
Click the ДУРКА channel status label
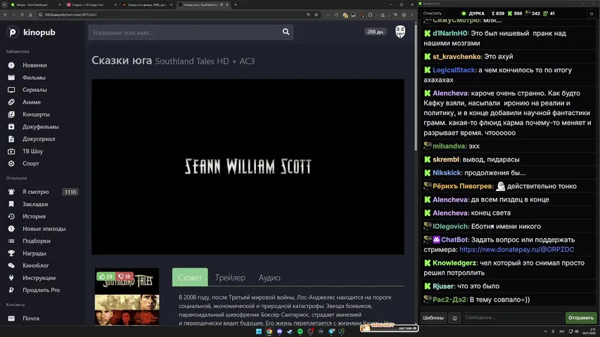click(476, 13)
